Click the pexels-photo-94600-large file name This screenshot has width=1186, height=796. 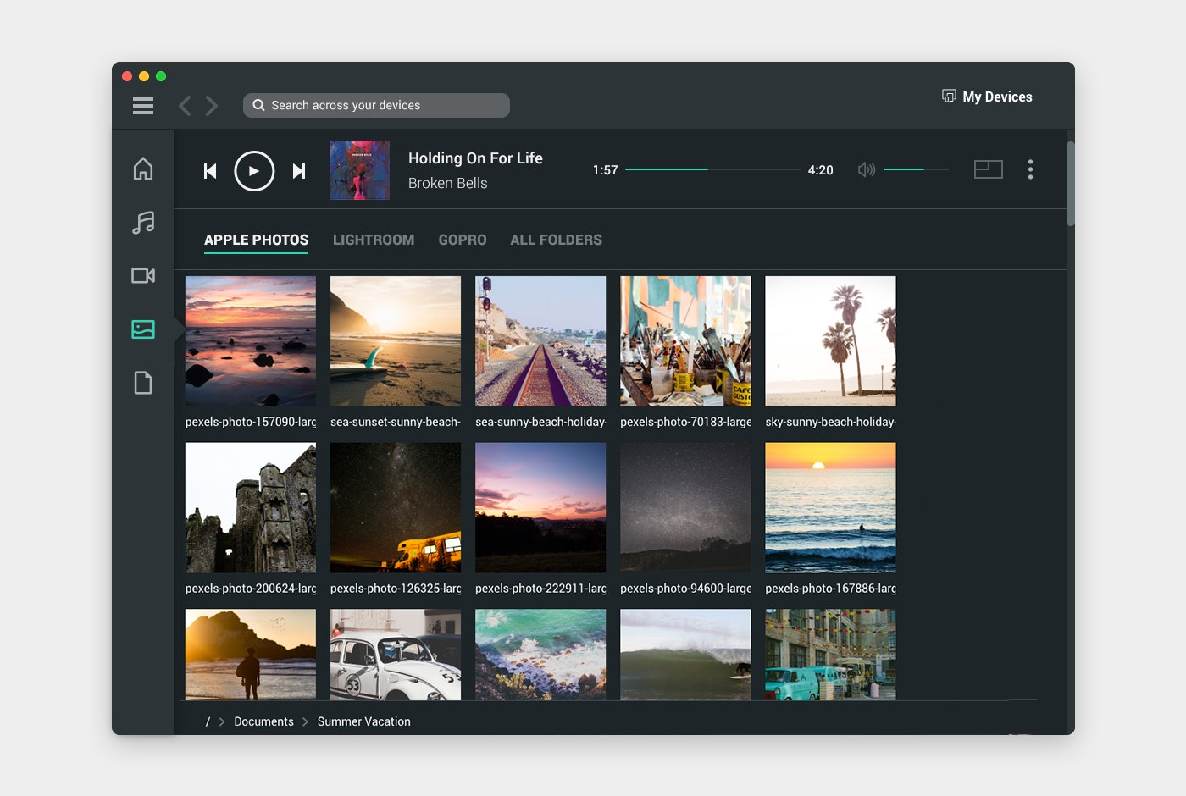click(685, 589)
